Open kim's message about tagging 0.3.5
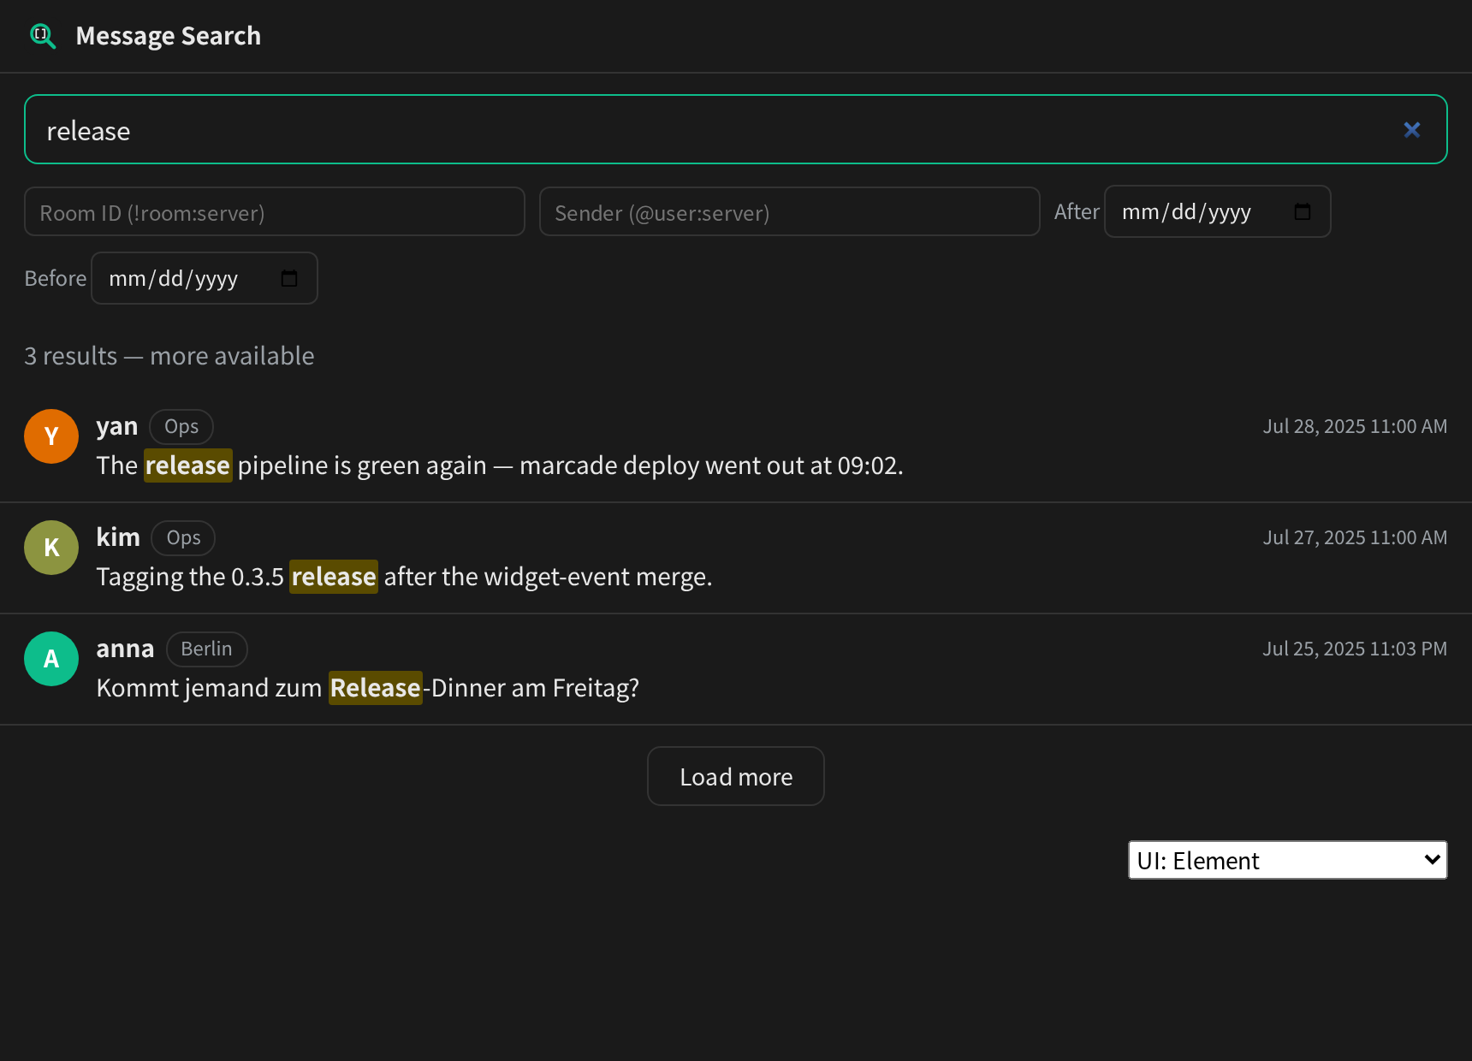The height and width of the screenshot is (1061, 1472). (x=404, y=577)
